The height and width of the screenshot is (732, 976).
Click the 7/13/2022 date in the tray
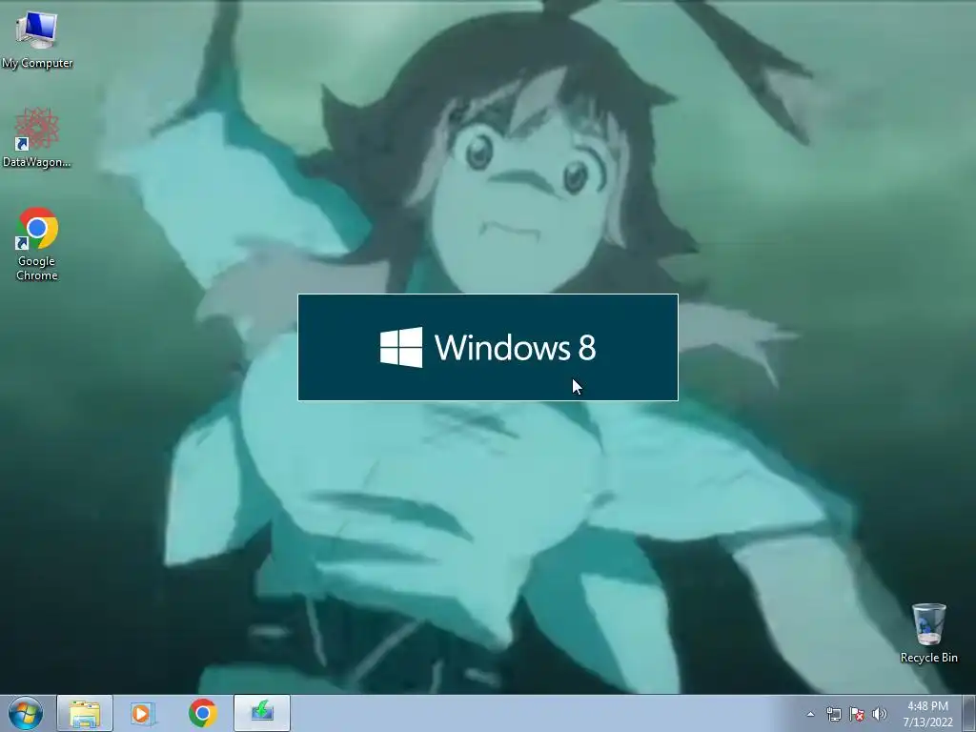(x=928, y=722)
